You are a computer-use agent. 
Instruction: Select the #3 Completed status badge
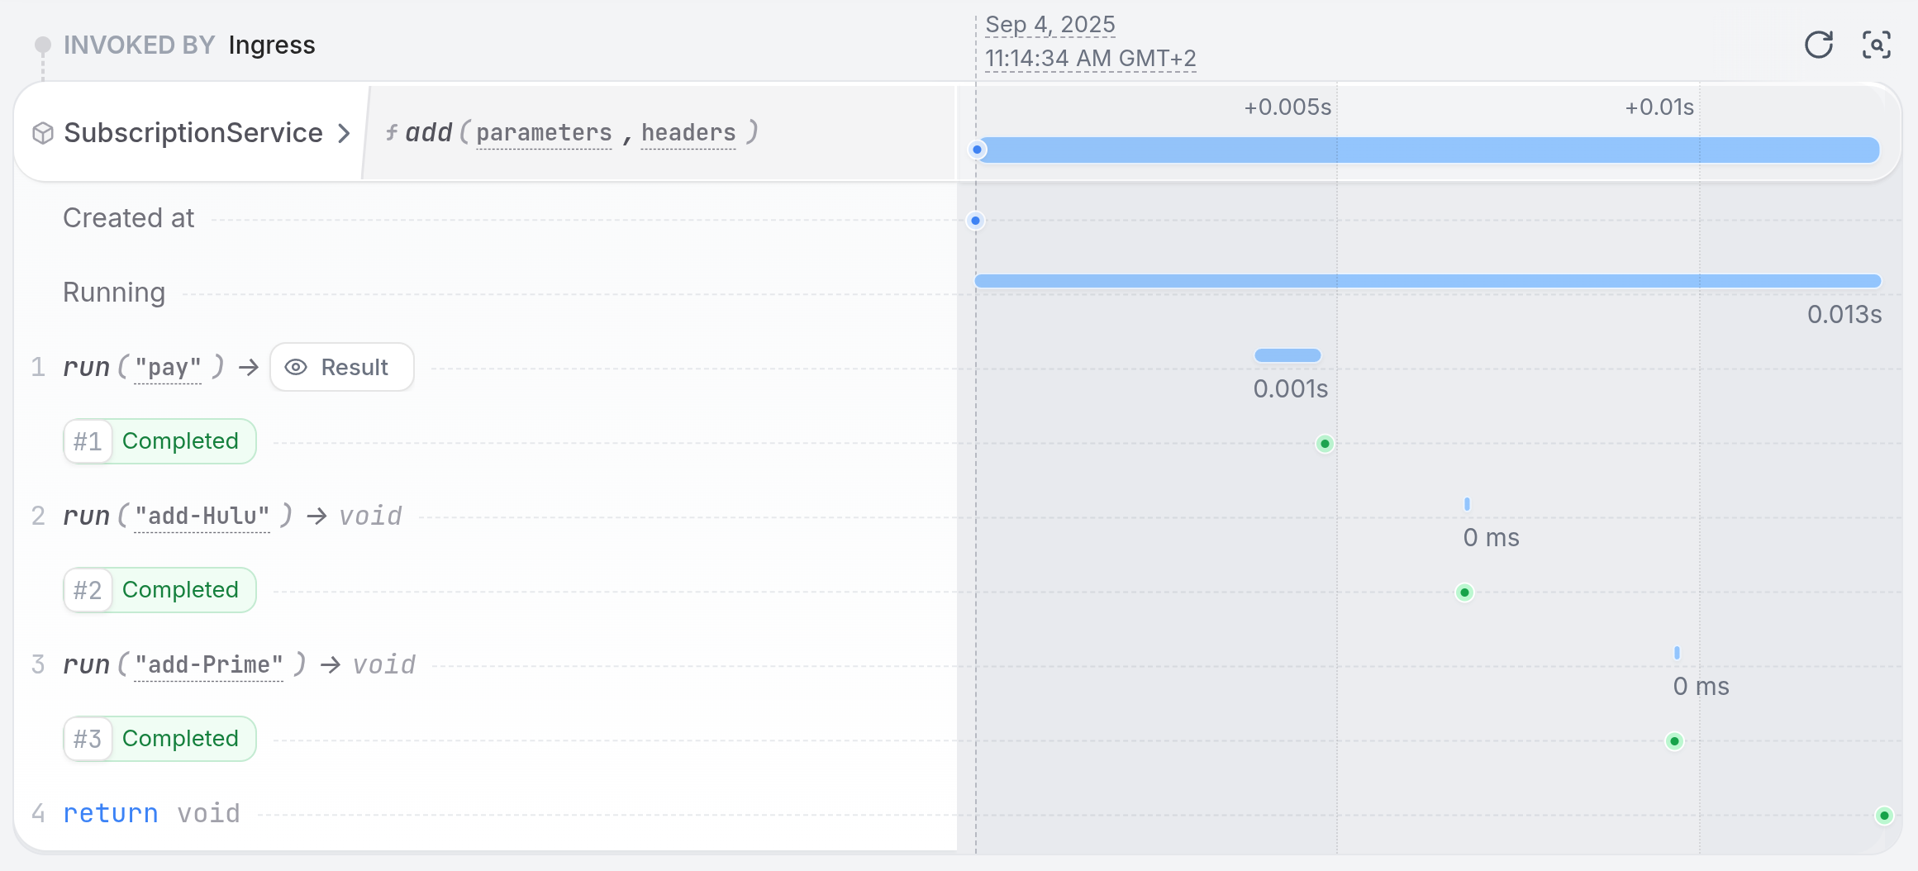(x=159, y=739)
